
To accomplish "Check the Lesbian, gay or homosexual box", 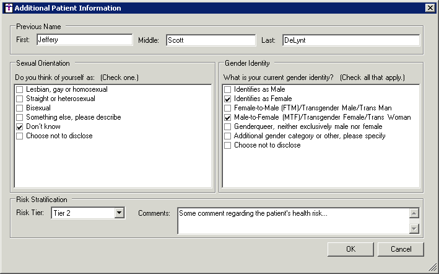I will 20,89.
